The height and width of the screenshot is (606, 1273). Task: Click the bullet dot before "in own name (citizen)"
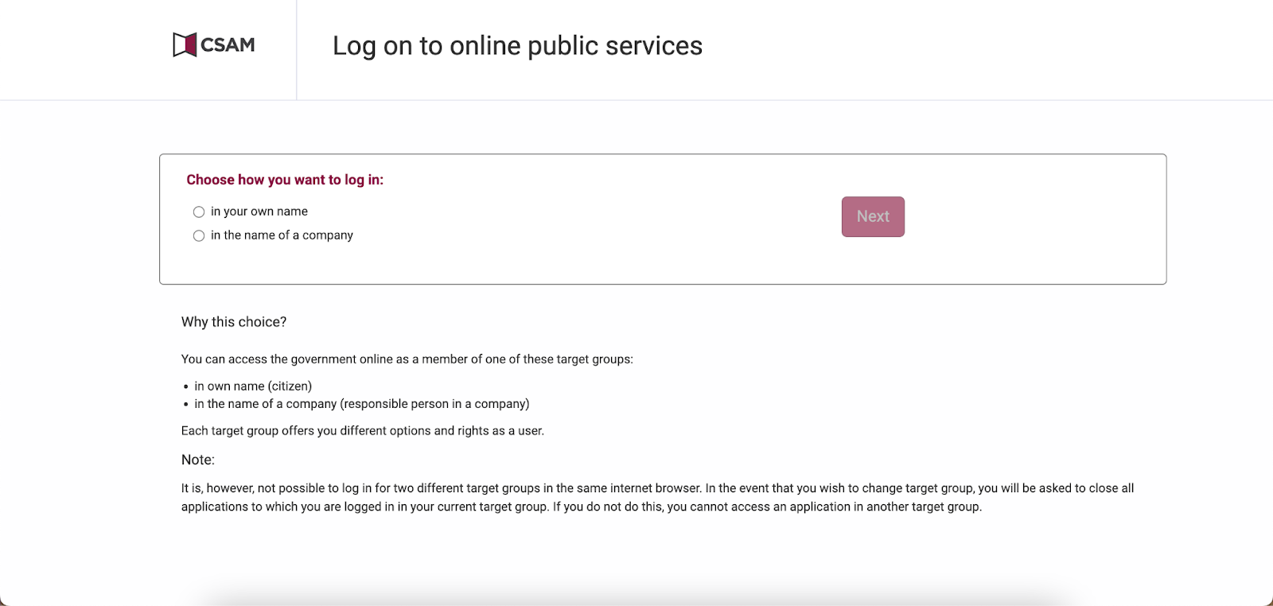coord(186,387)
